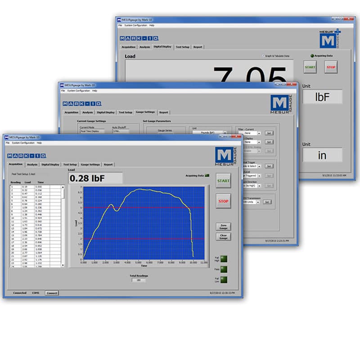This screenshot has height=360, width=360.
Task: Select the Acquisition tab in the front window
Action: 16,164
